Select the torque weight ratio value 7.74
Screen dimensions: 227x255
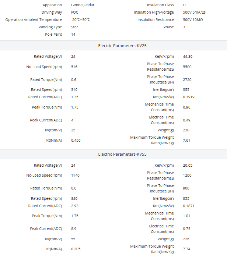[186, 249]
